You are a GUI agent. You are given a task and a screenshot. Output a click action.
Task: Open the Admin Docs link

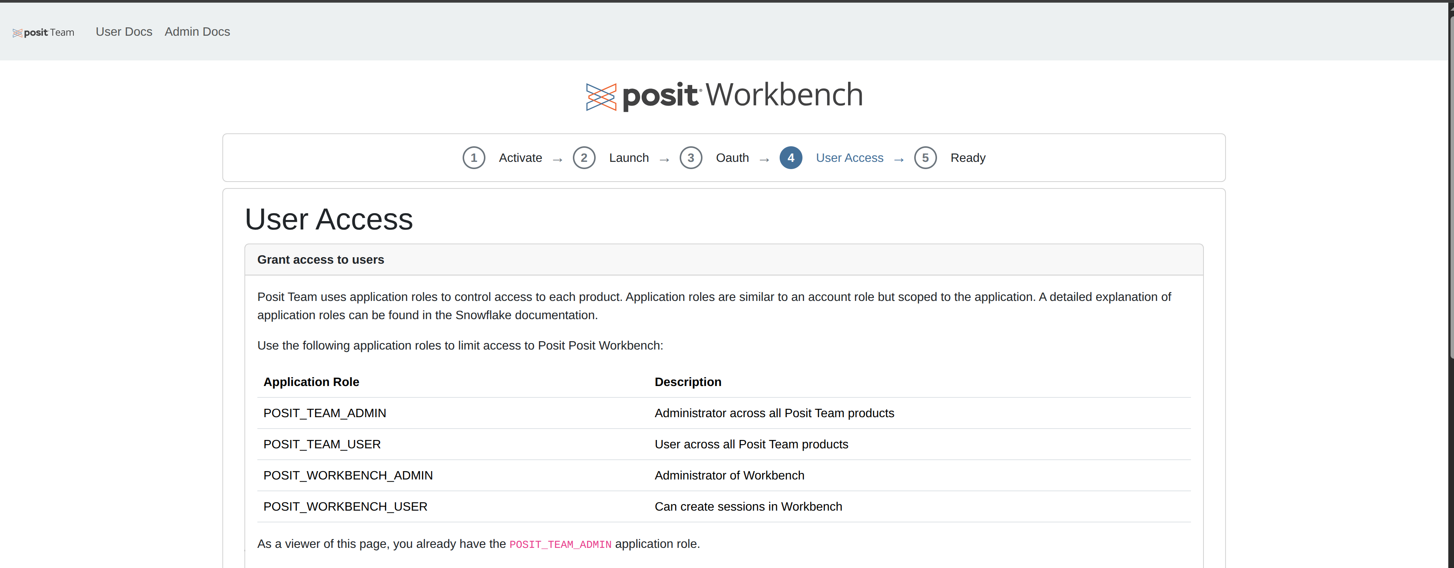click(197, 32)
